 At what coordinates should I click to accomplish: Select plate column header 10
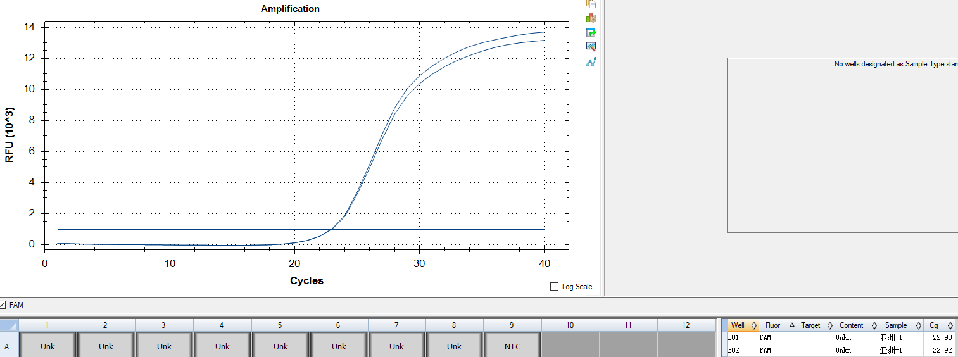click(570, 325)
